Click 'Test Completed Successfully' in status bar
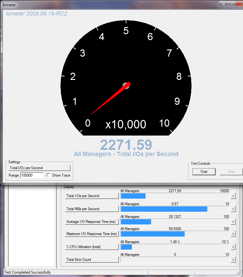Viewport: 243px width, 277px height. click(x=28, y=272)
